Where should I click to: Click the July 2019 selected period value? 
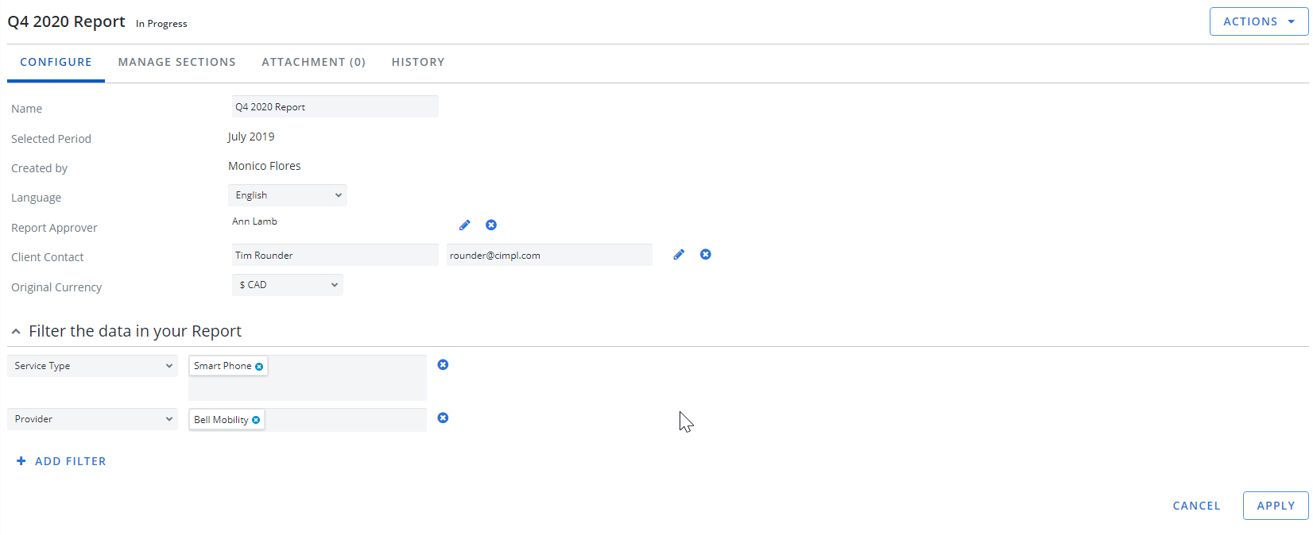(x=251, y=137)
